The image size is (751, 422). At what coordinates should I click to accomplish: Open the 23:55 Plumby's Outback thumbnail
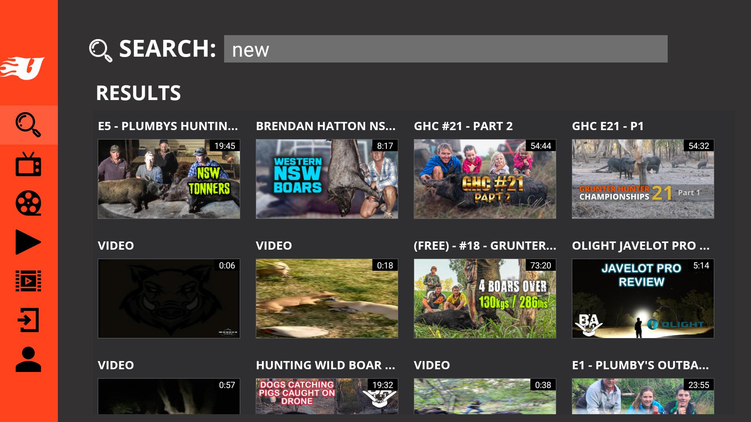point(643,396)
